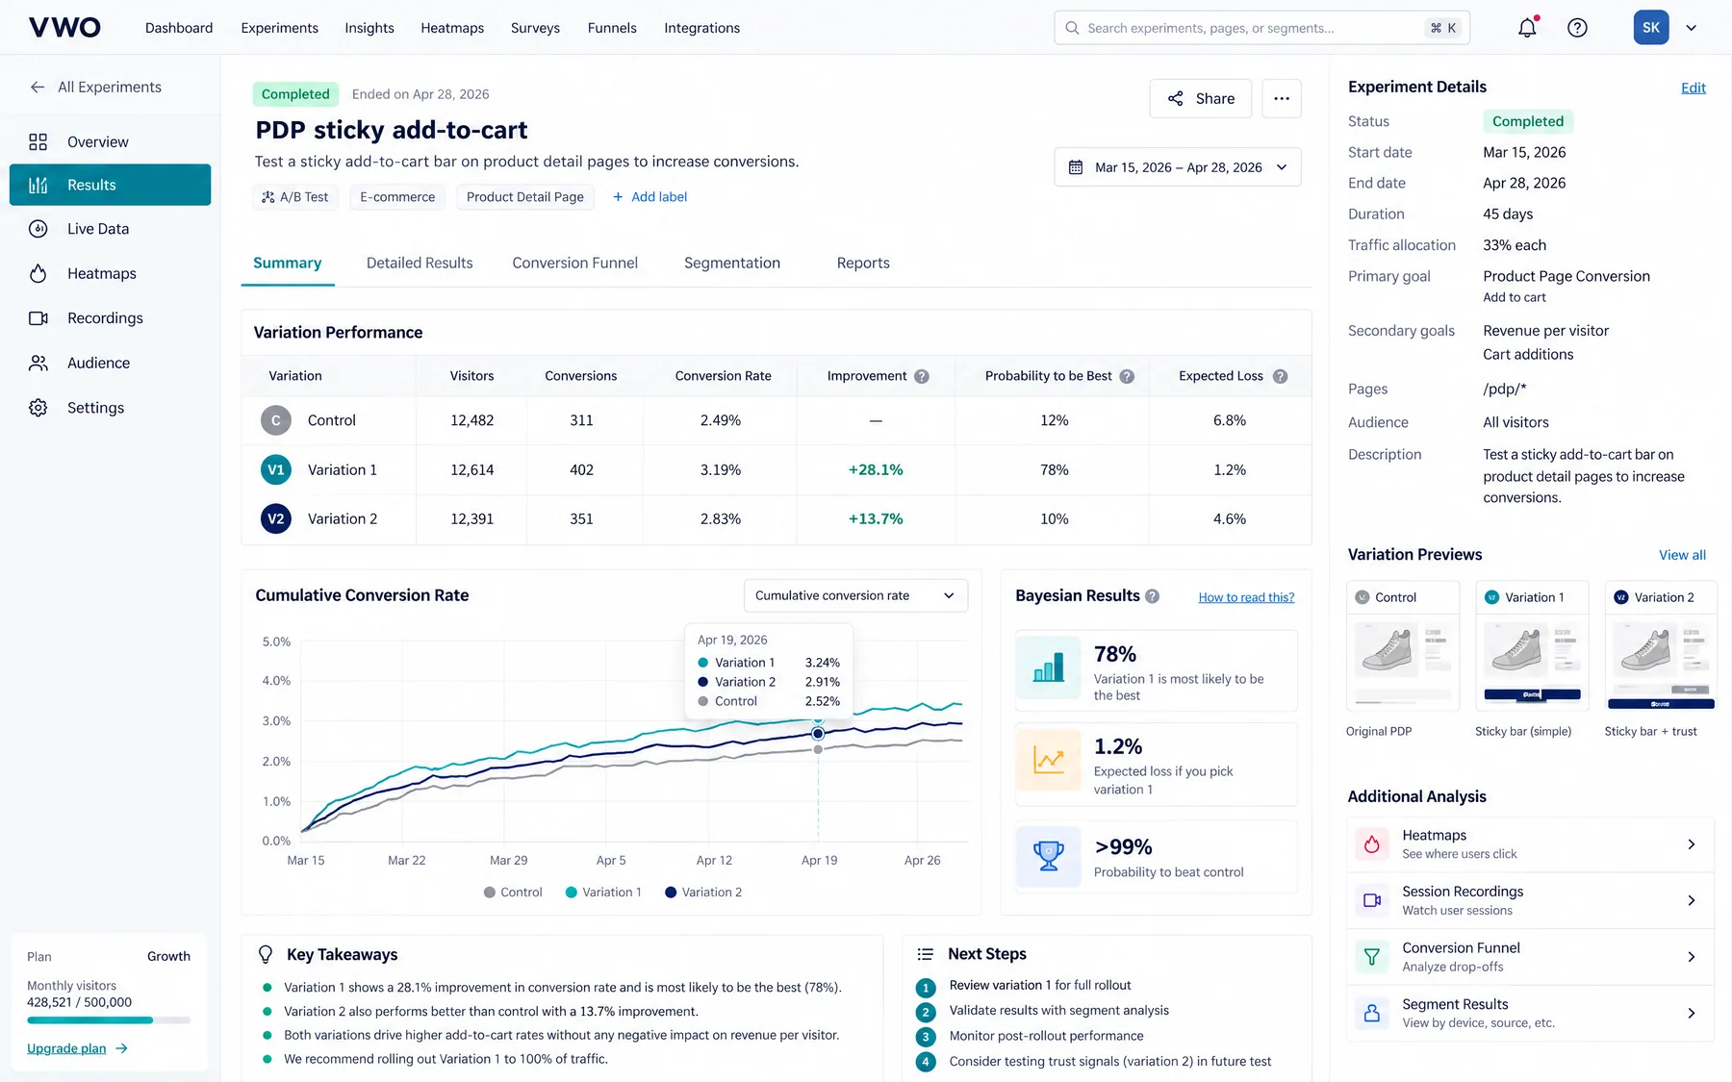The image size is (1732, 1082).
Task: Switch to the Detailed Results tab
Action: 420,263
